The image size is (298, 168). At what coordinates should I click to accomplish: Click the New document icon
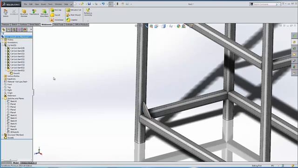coord(75,4)
